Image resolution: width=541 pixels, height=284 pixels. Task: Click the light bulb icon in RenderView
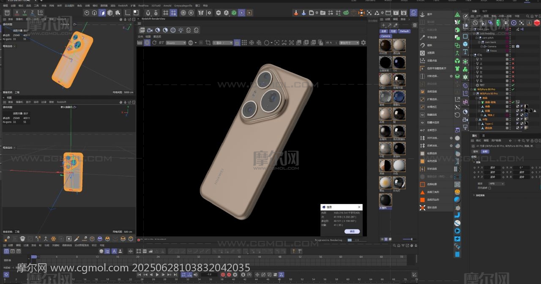click(180, 30)
